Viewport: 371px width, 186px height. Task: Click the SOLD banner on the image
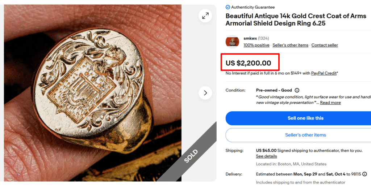191,156
